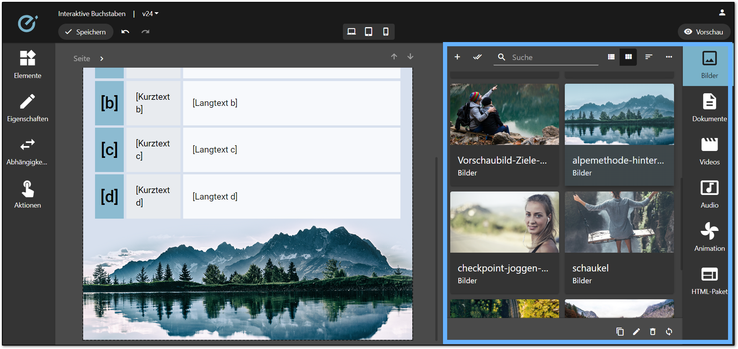Select the Videos media tab

pos(709,151)
